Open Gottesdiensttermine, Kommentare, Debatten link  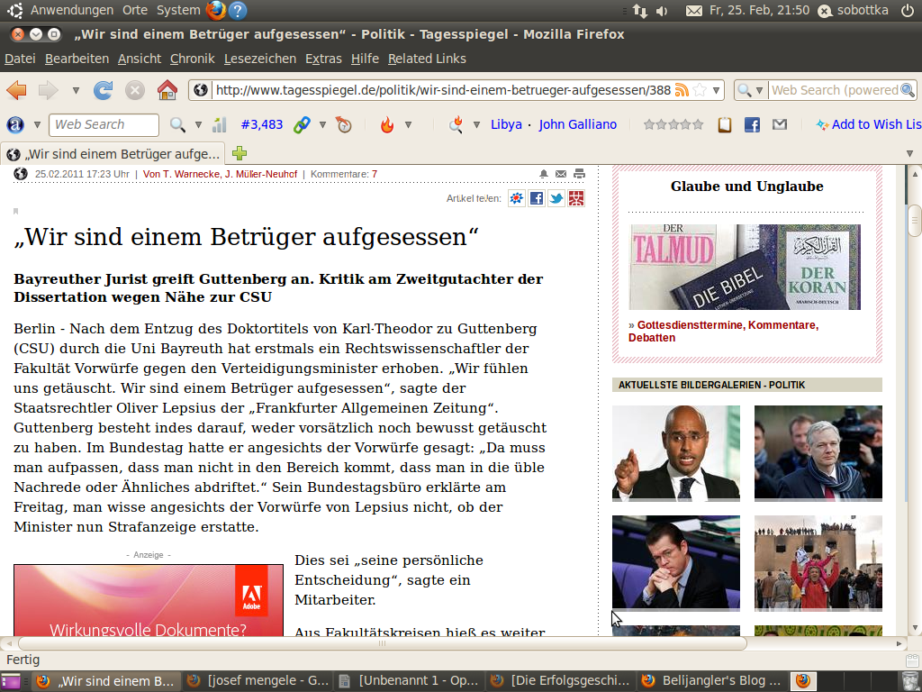[x=723, y=332]
